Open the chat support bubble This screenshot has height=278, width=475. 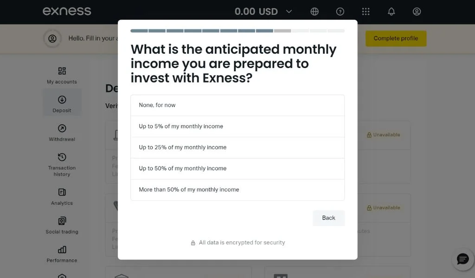(x=462, y=259)
